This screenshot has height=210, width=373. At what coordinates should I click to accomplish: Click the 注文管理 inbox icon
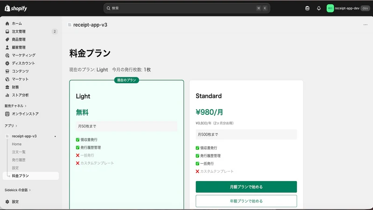click(7, 31)
